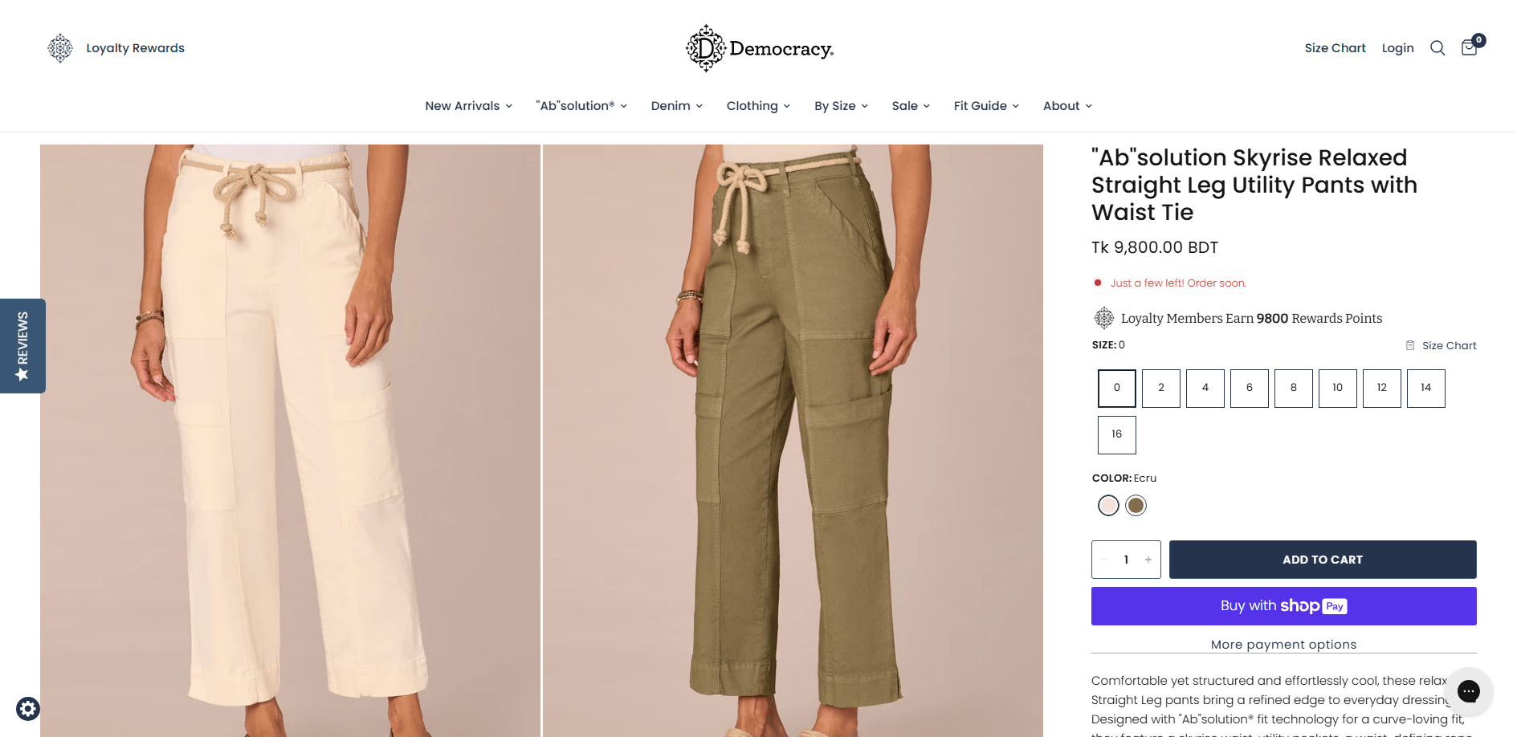This screenshot has height=737, width=1517.
Task: Click the Loyalty Rewards emblem icon
Action: (60, 48)
